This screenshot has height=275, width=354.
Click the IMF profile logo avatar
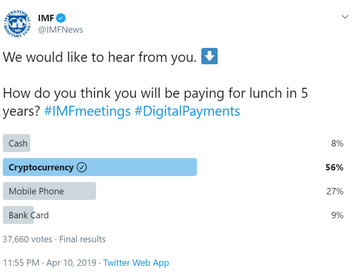pyautogui.click(x=17, y=23)
